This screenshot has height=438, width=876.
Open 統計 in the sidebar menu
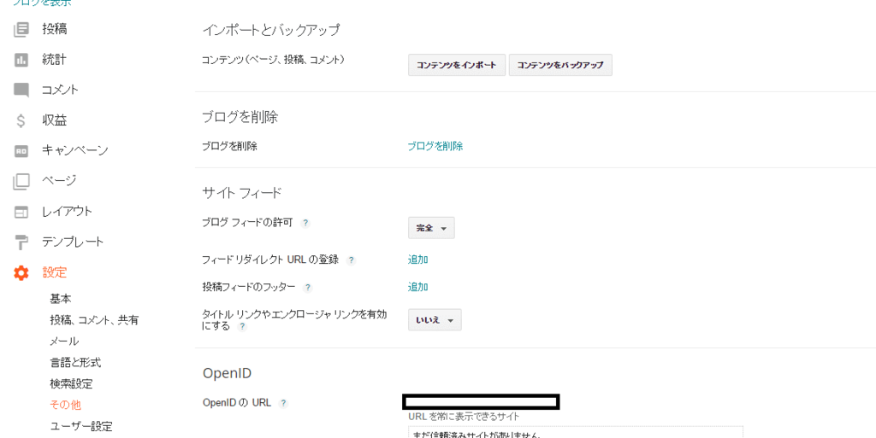coord(55,60)
